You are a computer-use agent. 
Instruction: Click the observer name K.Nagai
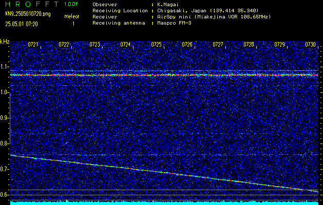click(x=168, y=5)
